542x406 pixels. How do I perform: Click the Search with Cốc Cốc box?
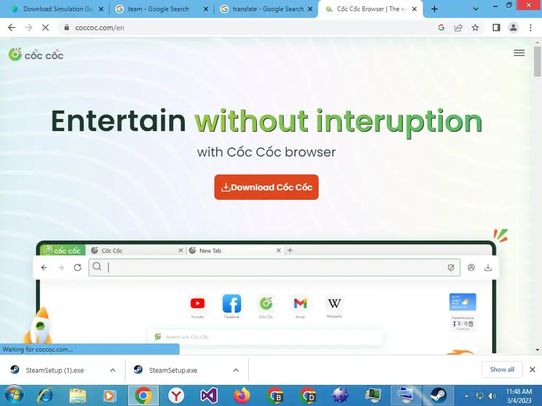coord(266,337)
